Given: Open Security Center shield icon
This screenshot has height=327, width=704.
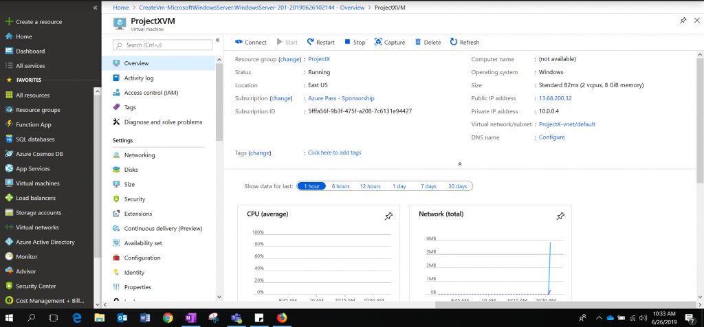Looking at the screenshot, I should [8, 286].
